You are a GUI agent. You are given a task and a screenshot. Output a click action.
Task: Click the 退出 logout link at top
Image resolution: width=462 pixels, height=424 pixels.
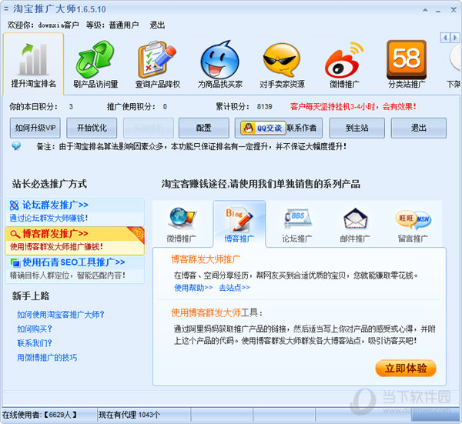pos(157,25)
